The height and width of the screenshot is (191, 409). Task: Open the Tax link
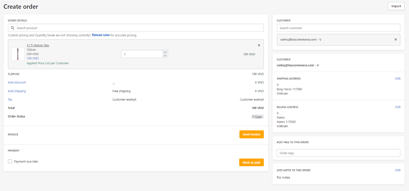[x=10, y=100]
